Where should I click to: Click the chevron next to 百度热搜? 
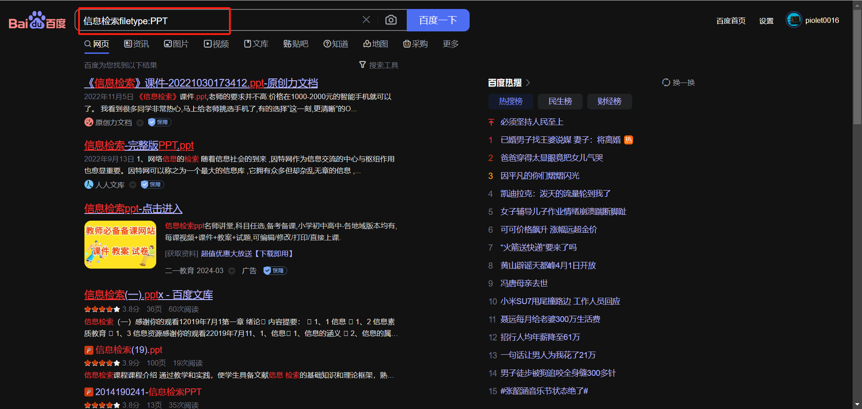pyautogui.click(x=528, y=83)
